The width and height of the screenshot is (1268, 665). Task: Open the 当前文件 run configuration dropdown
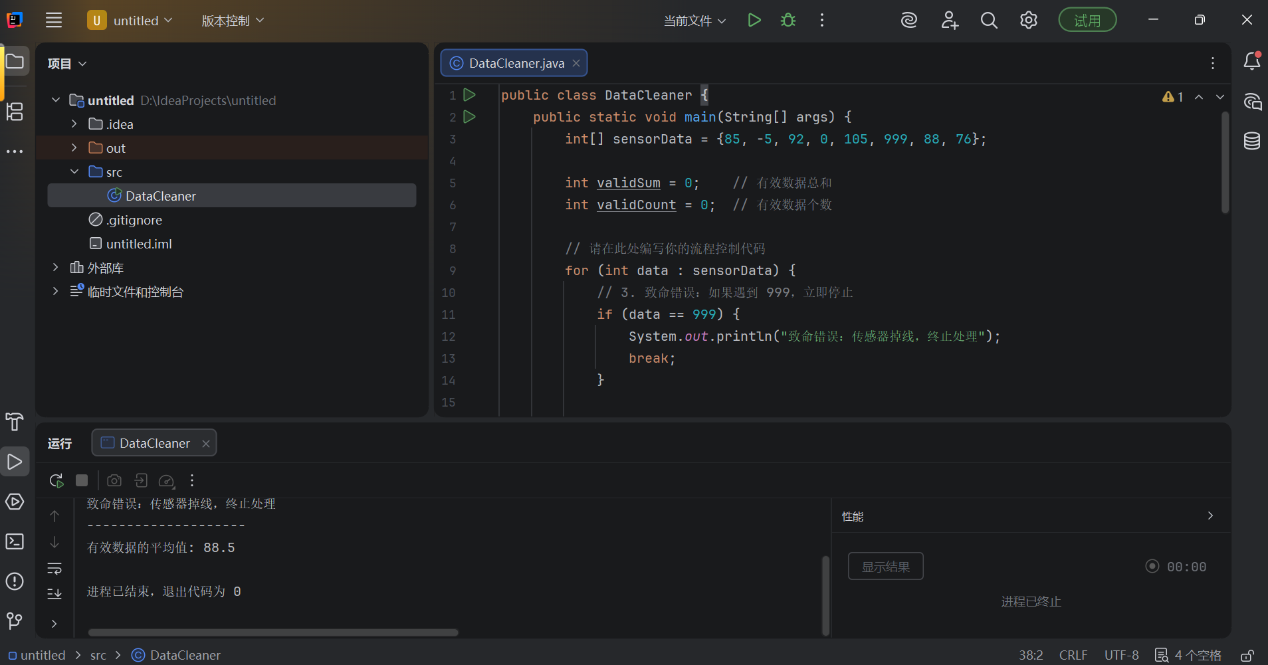pyautogui.click(x=694, y=21)
